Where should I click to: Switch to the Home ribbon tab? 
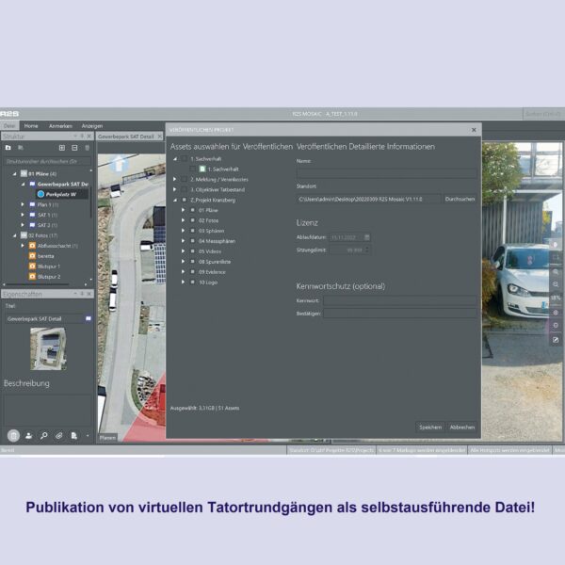(x=31, y=125)
